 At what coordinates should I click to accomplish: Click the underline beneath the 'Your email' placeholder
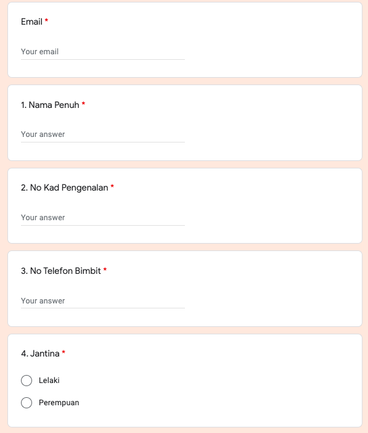(x=103, y=59)
